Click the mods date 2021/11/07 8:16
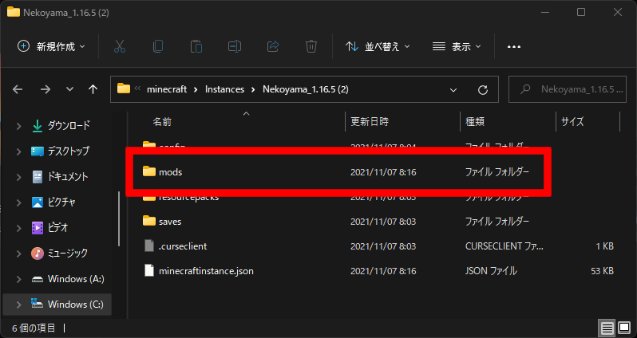This screenshot has width=637, height=338. click(x=383, y=172)
